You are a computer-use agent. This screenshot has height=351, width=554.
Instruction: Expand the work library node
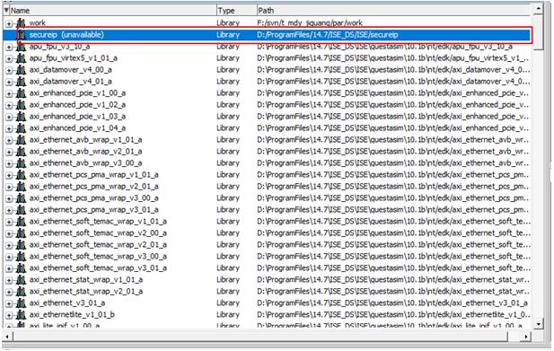[x=9, y=23]
